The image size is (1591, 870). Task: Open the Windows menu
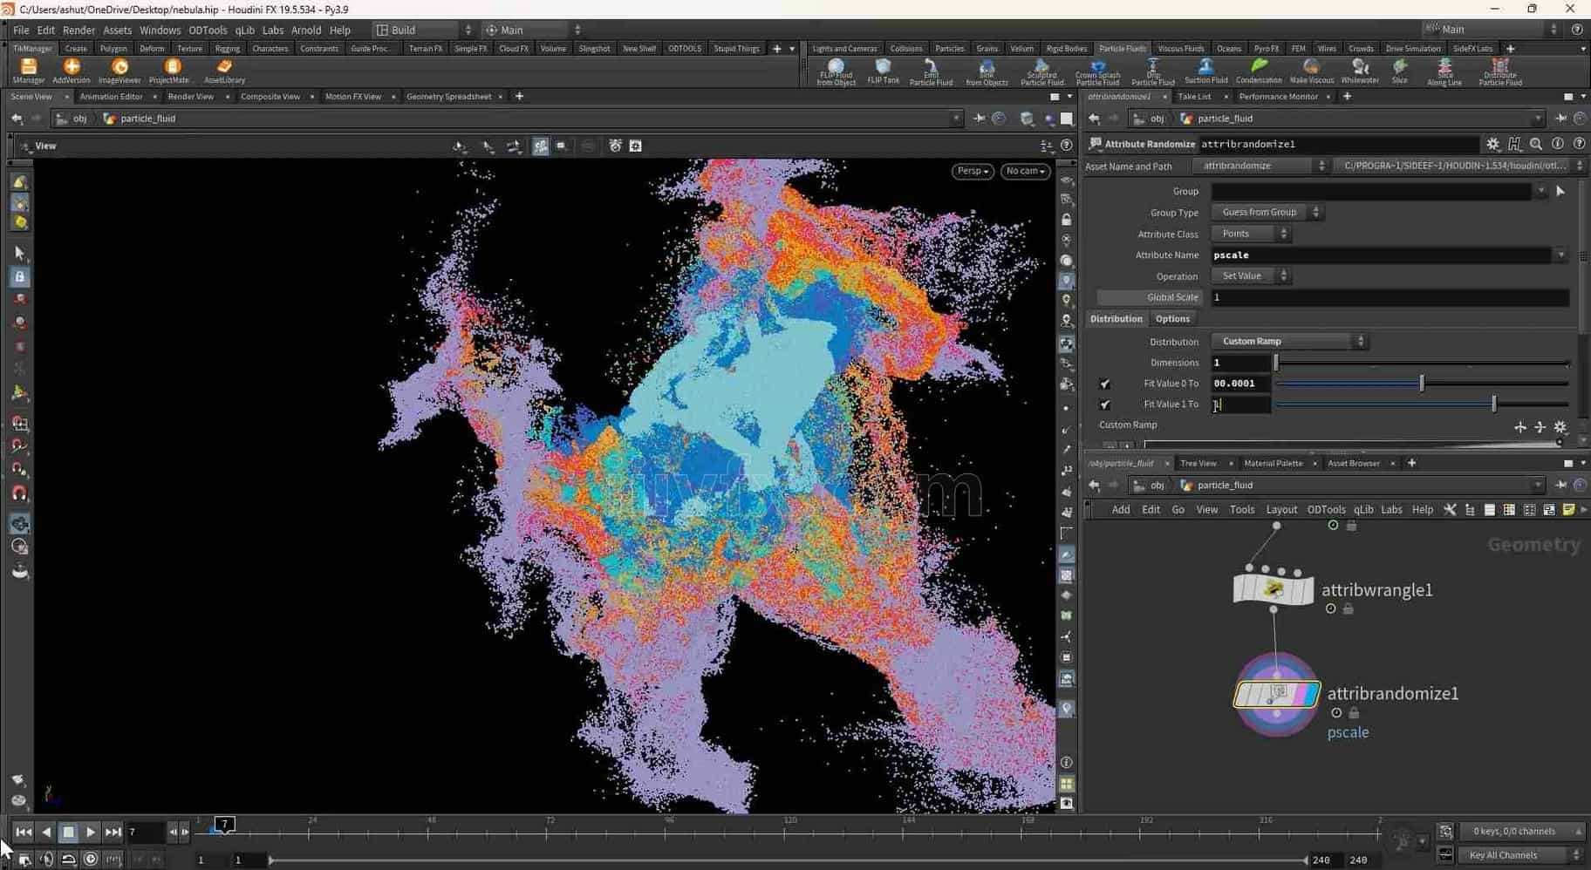pyautogui.click(x=160, y=30)
